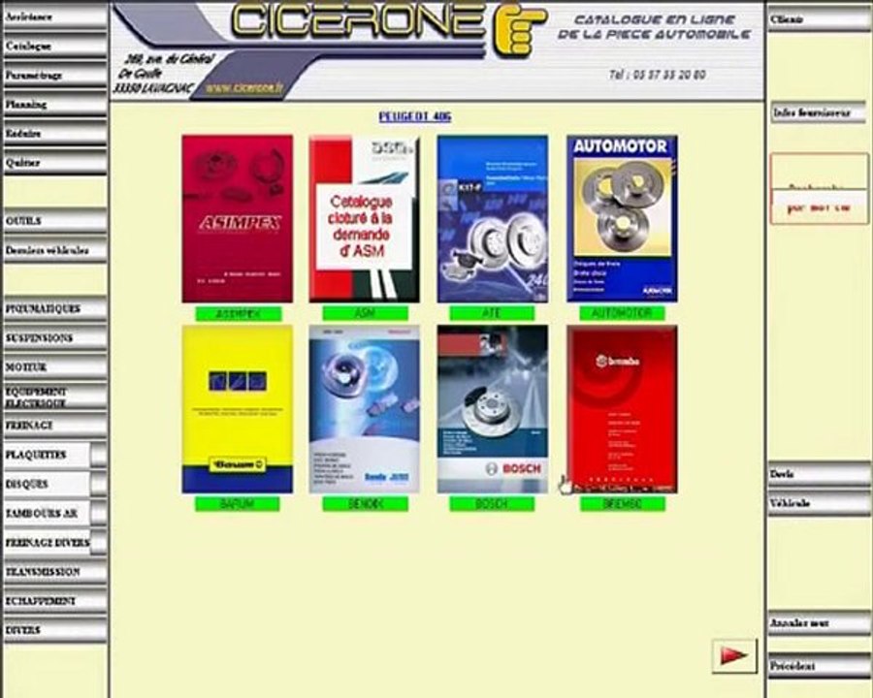This screenshot has height=698, width=873.
Task: Select the PLAQUETTES subcategory
Action: 47,456
